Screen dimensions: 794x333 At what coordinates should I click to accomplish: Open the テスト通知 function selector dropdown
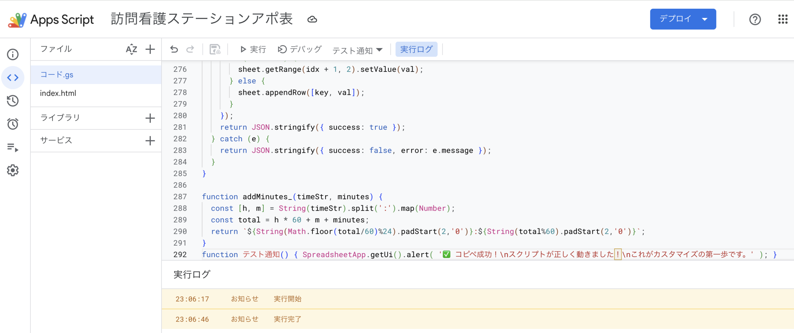coord(357,50)
